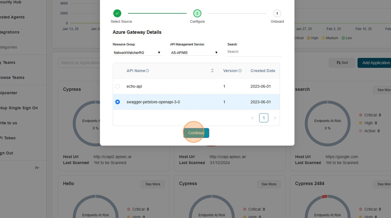This screenshot has height=218, width=391.
Task: Select the swagger-petstore-openapi-3-0 radio button
Action: coord(118,102)
